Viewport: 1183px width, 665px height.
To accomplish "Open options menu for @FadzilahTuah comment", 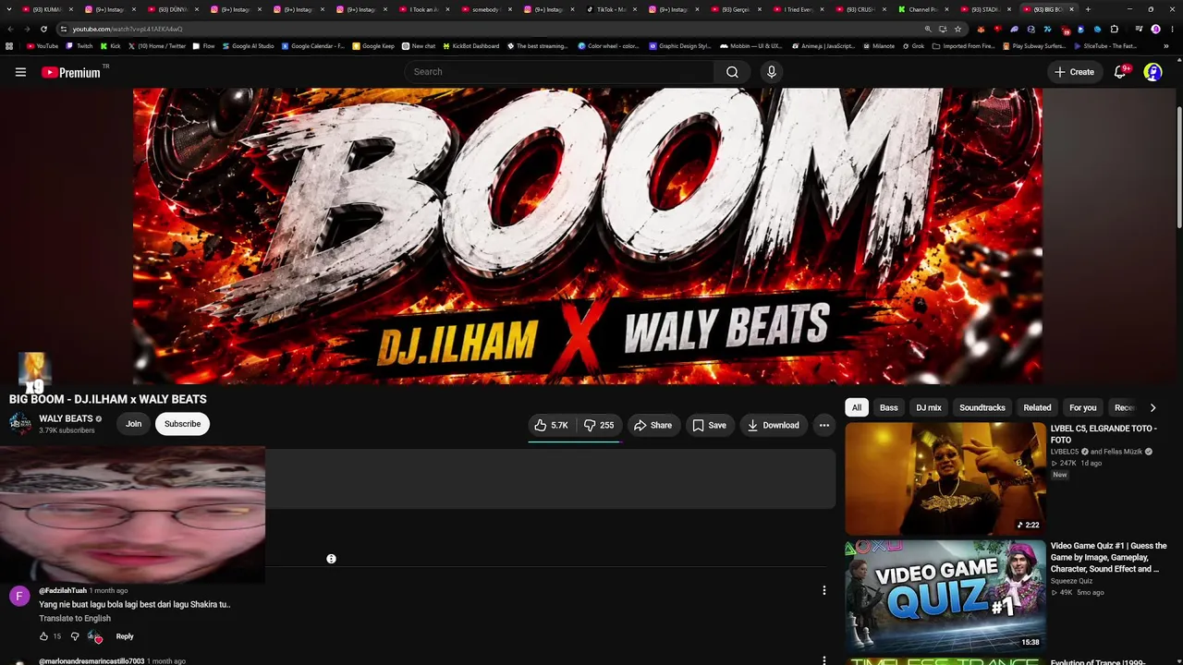I will click(823, 591).
